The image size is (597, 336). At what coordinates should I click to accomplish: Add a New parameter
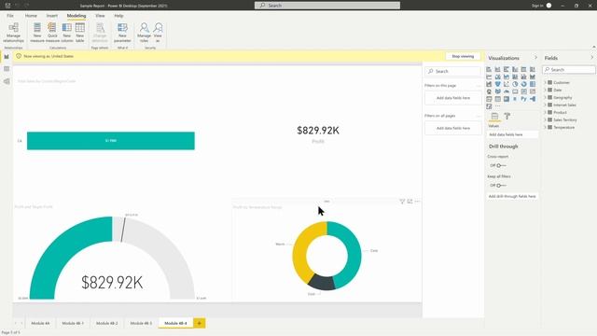point(122,33)
